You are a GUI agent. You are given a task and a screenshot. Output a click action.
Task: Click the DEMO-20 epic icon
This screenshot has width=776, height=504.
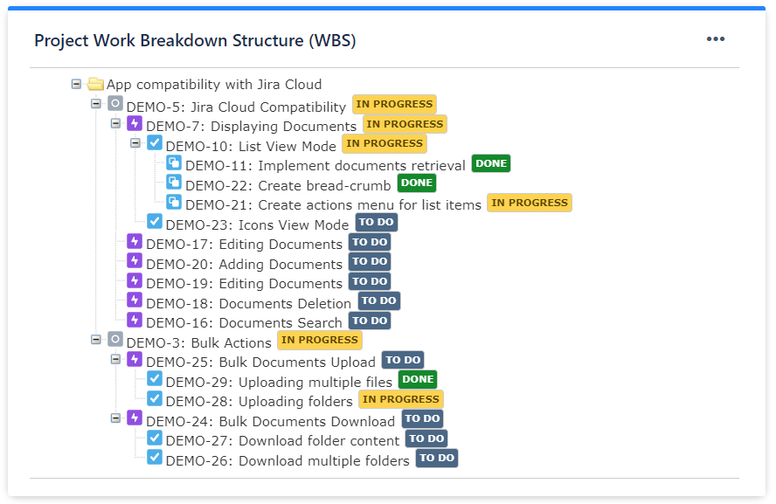[135, 260]
